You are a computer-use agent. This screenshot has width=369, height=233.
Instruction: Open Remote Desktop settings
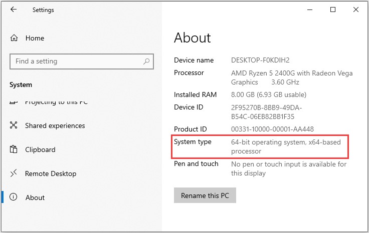[51, 173]
